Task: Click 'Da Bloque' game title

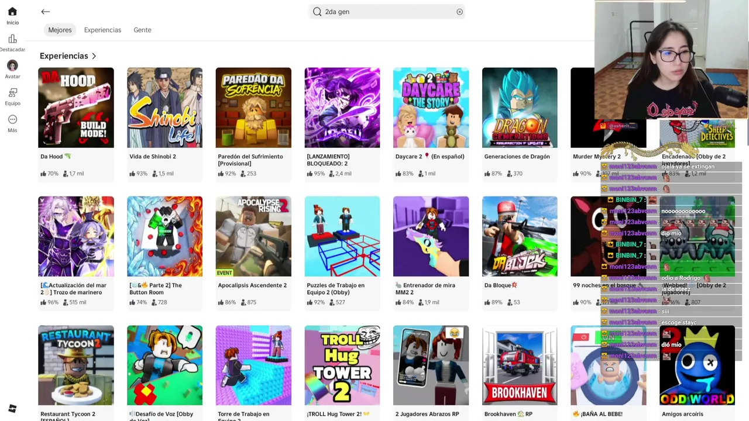Action: [x=501, y=285]
